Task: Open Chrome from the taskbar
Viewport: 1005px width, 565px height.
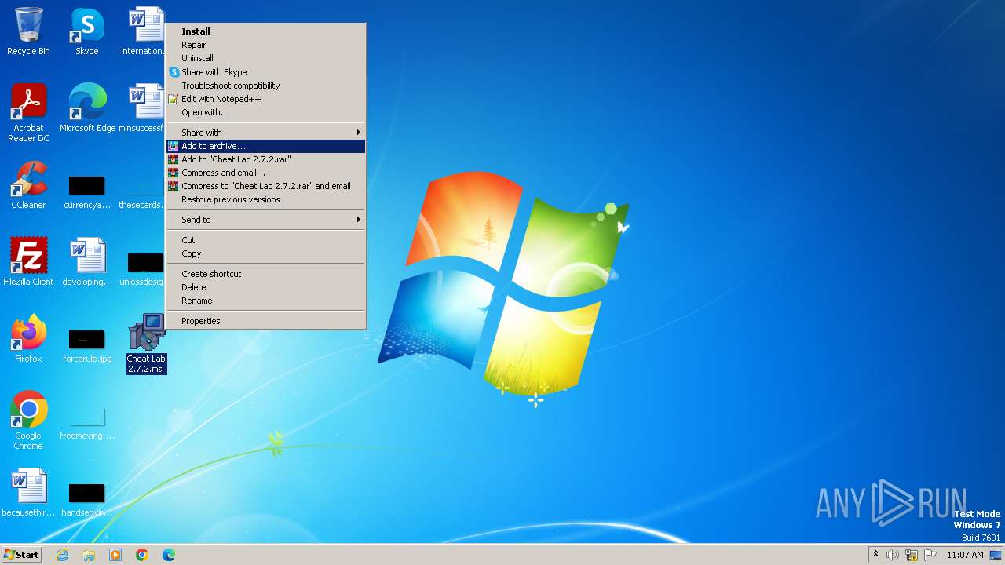Action: tap(142, 555)
